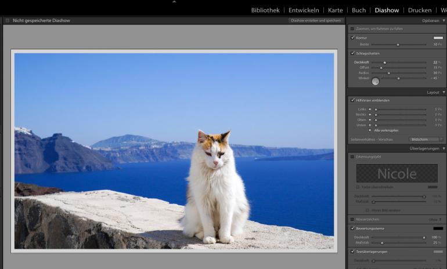Toggle 'Hinter Bild rendern' checkbox

(x=367, y=210)
